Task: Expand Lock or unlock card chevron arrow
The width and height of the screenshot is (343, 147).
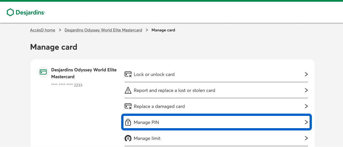Action: coord(306,74)
